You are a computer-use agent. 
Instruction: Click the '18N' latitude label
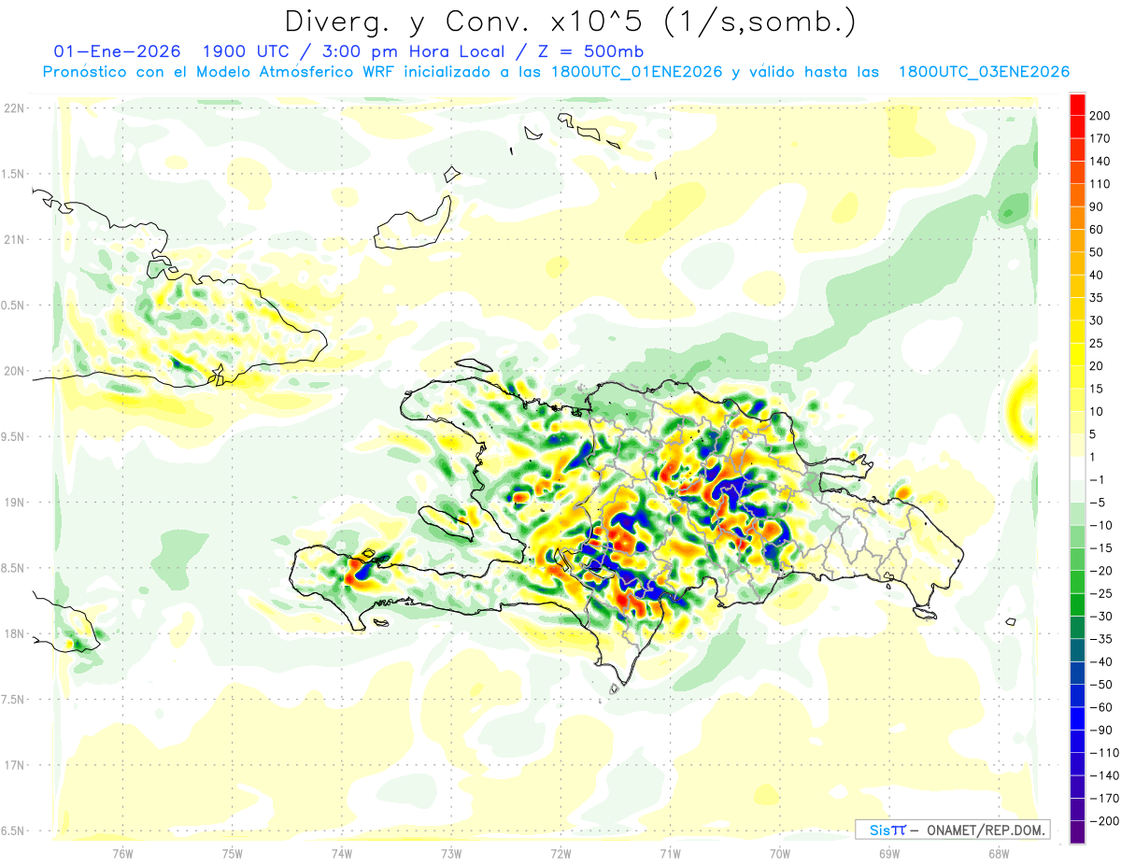(x=14, y=634)
